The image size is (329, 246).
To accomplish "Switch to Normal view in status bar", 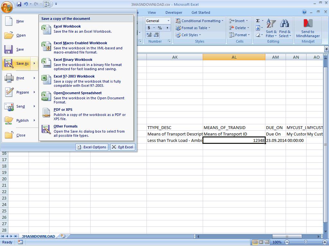I will (x=255, y=242).
